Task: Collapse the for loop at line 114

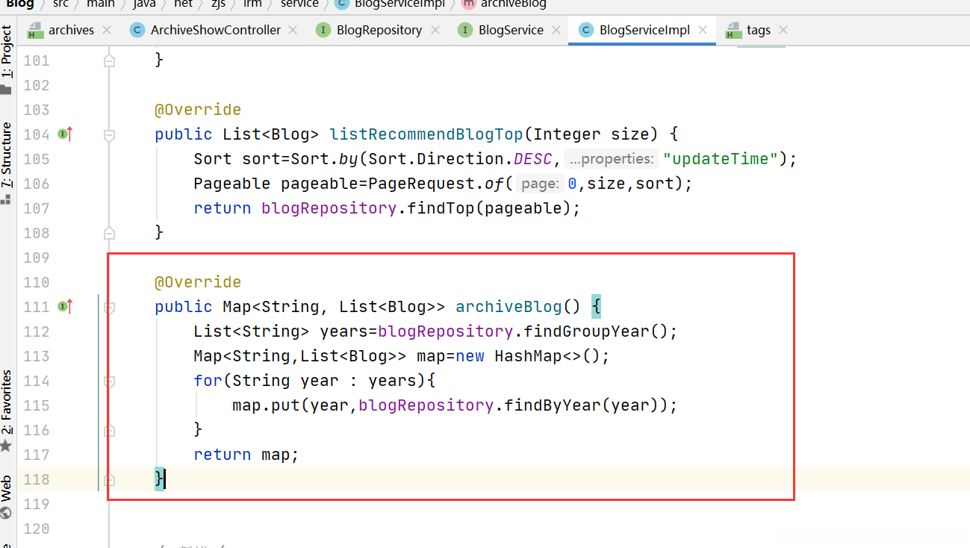Action: click(x=109, y=382)
